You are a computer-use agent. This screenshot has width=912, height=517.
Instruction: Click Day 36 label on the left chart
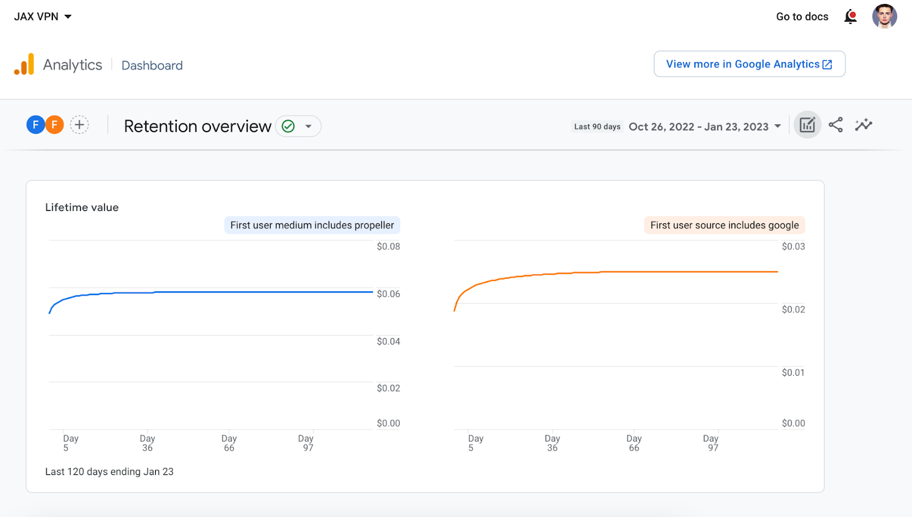pyautogui.click(x=148, y=443)
